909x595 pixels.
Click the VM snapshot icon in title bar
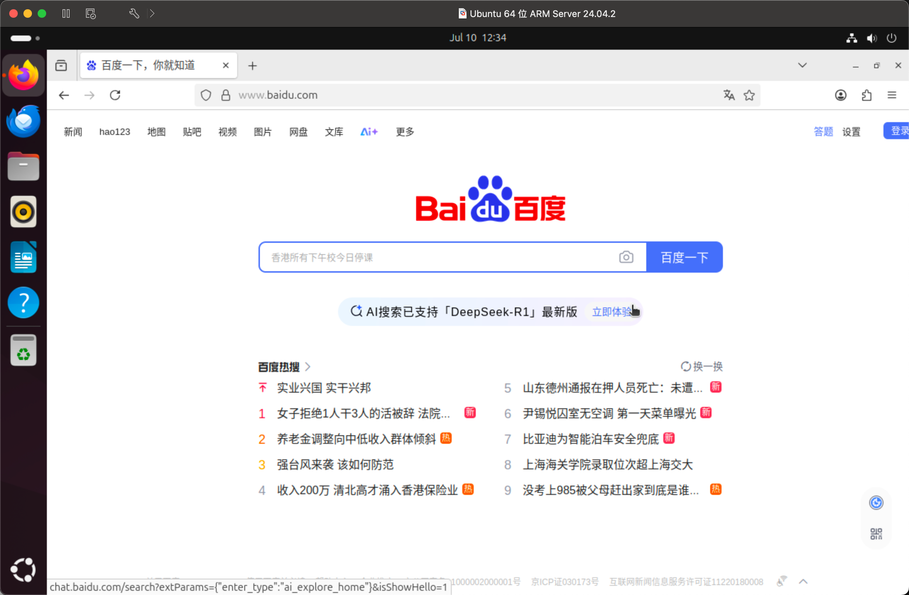tap(91, 14)
